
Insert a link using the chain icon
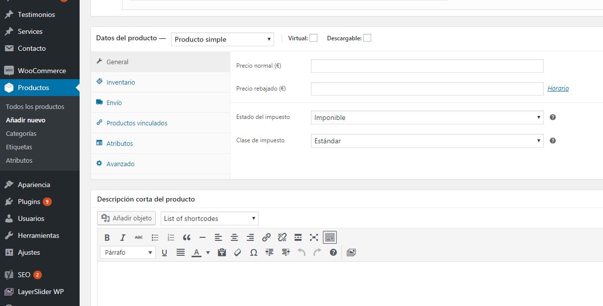coord(266,237)
